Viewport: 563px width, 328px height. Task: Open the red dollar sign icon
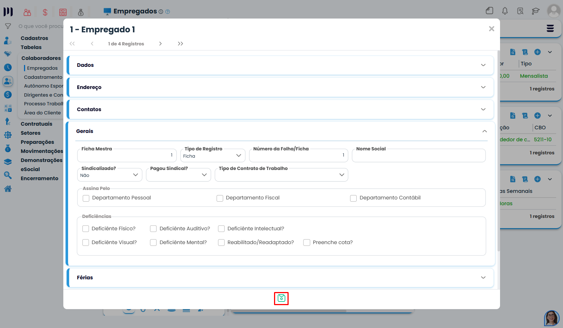click(x=45, y=12)
